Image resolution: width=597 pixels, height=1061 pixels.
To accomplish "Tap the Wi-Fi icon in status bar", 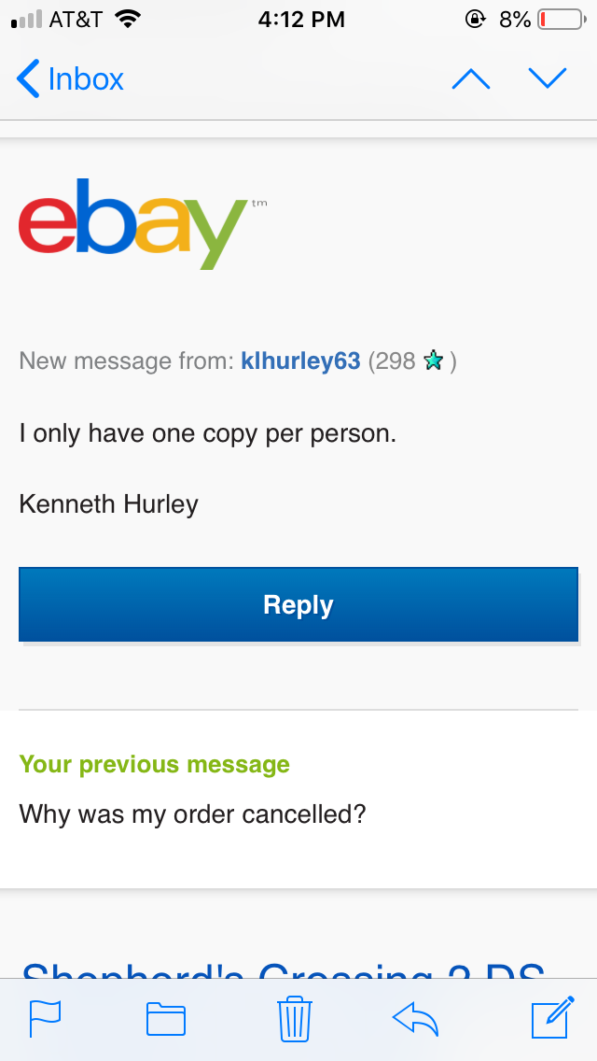I will click(128, 19).
